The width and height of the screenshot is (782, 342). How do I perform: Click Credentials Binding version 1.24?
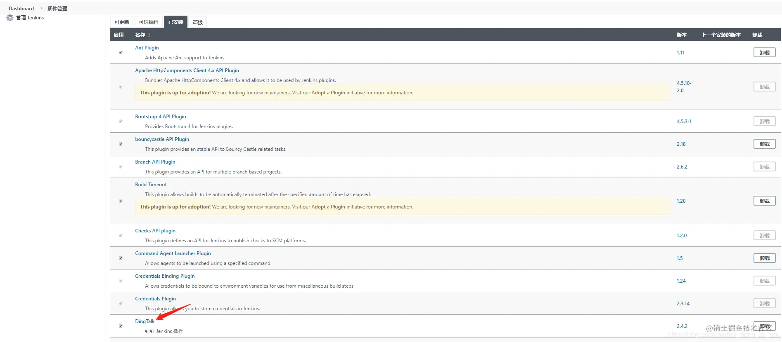coord(681,281)
